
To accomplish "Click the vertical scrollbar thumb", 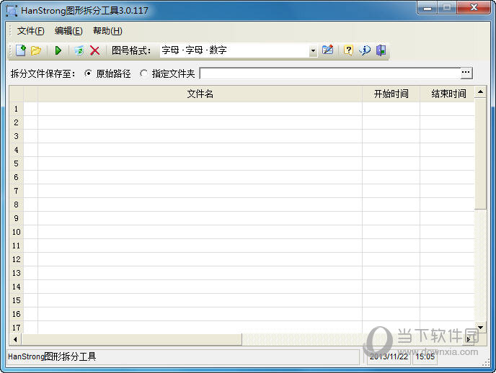I will point(480,153).
